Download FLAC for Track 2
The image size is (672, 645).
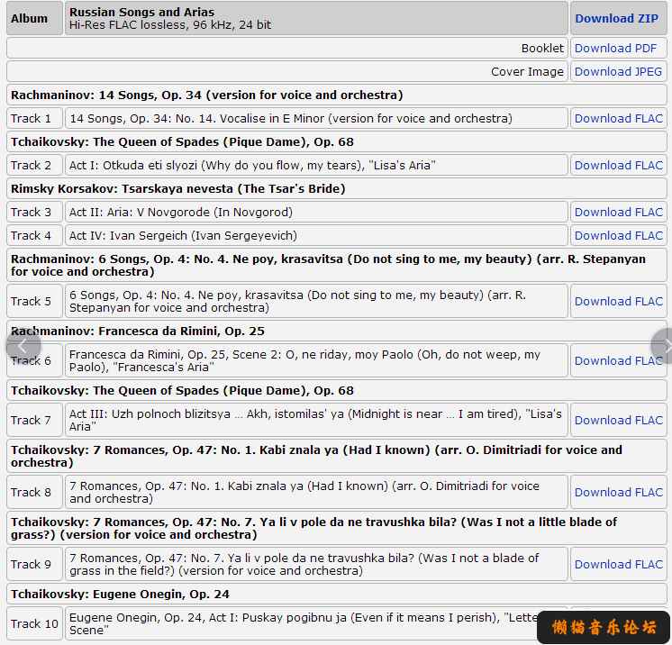point(619,166)
